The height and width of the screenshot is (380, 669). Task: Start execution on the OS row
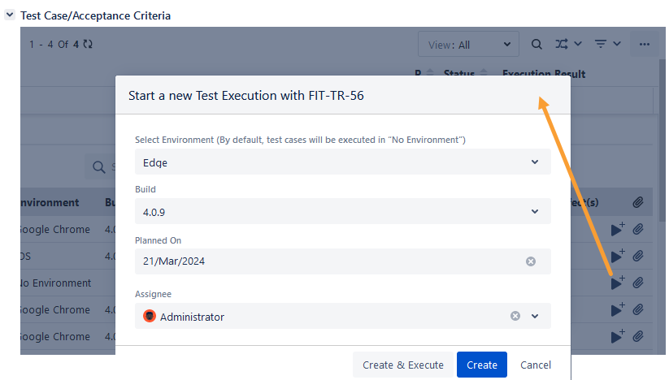coord(617,256)
